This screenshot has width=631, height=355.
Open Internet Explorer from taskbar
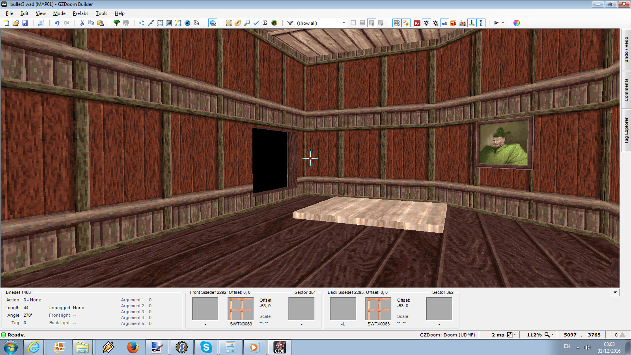(34, 347)
